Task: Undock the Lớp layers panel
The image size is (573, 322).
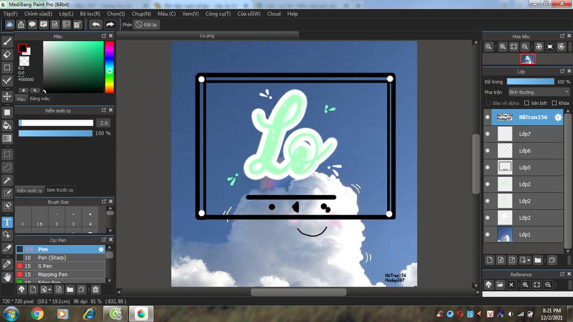Action: (562, 71)
